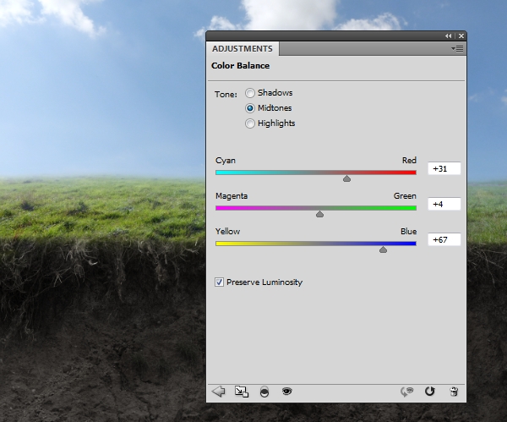
Task: View previous state icon
Action: click(407, 392)
